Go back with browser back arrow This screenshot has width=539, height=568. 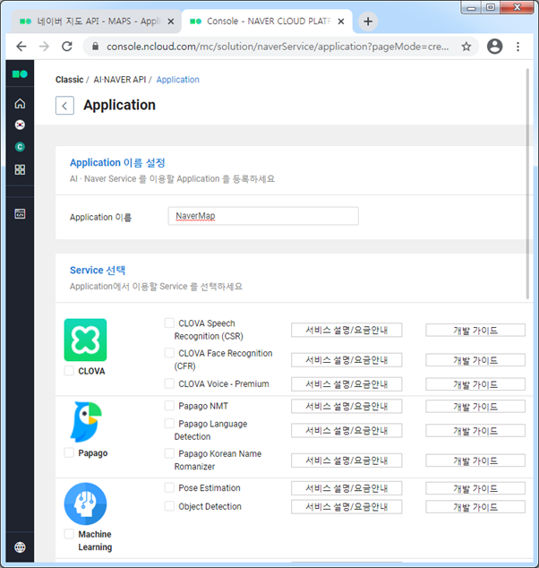(21, 47)
